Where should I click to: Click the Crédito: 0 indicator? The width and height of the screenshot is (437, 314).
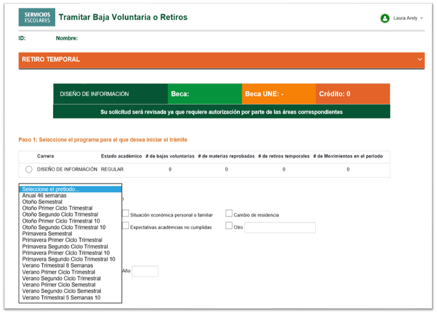point(350,94)
